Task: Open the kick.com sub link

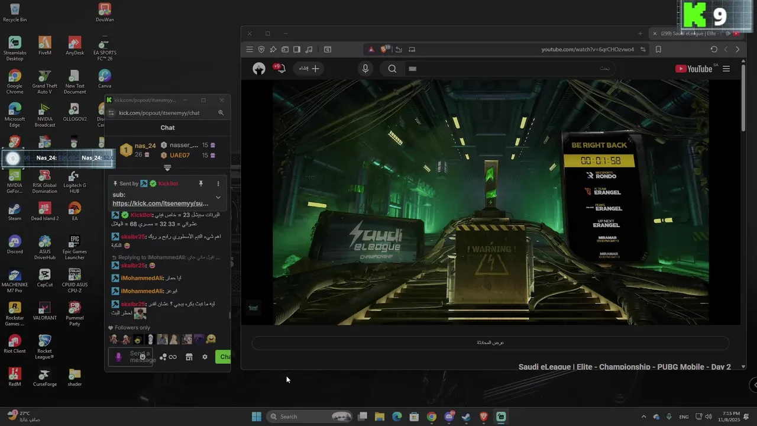Action: (160, 204)
